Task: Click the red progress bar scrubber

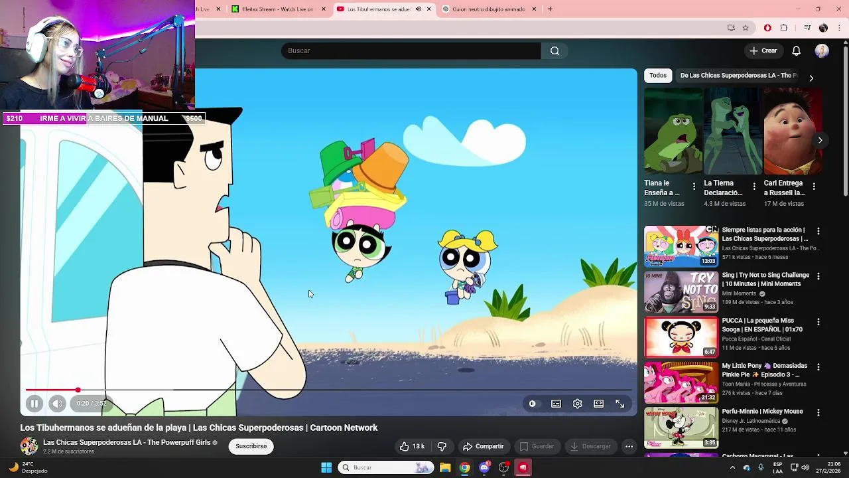Action: click(78, 390)
